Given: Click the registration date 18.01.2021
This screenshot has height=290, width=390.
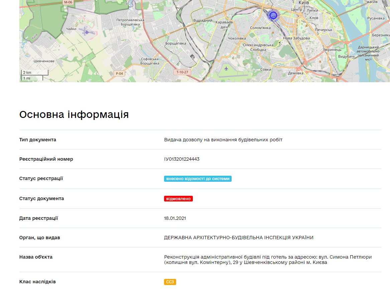Looking at the screenshot, I should 175,218.
